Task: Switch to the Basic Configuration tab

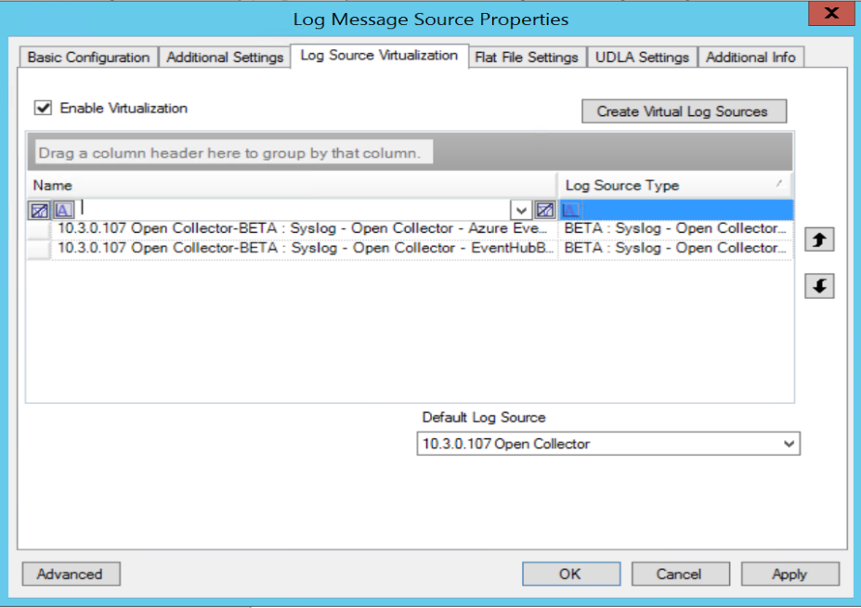Action: click(x=88, y=58)
